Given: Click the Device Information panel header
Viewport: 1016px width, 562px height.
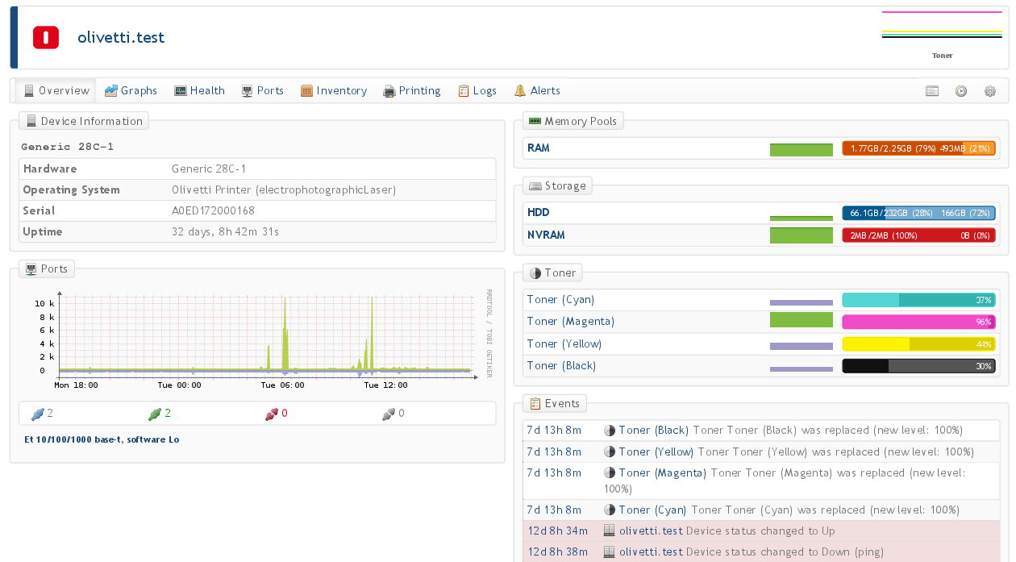Looking at the screenshot, I should [84, 121].
